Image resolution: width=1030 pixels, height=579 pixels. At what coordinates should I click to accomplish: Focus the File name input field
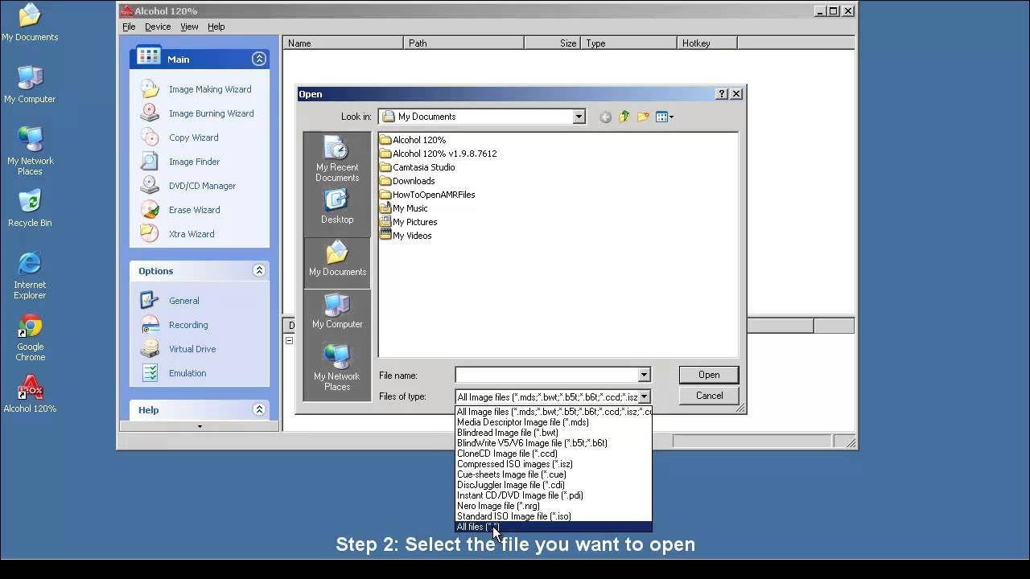(x=546, y=375)
